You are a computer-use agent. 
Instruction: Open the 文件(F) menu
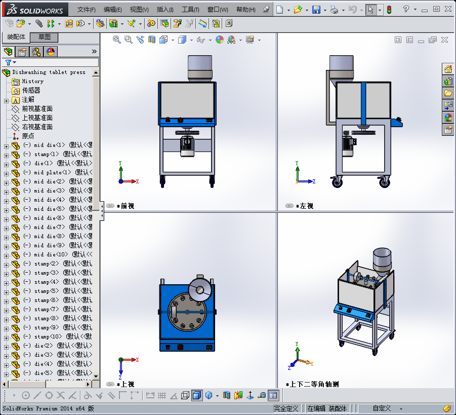tap(87, 10)
